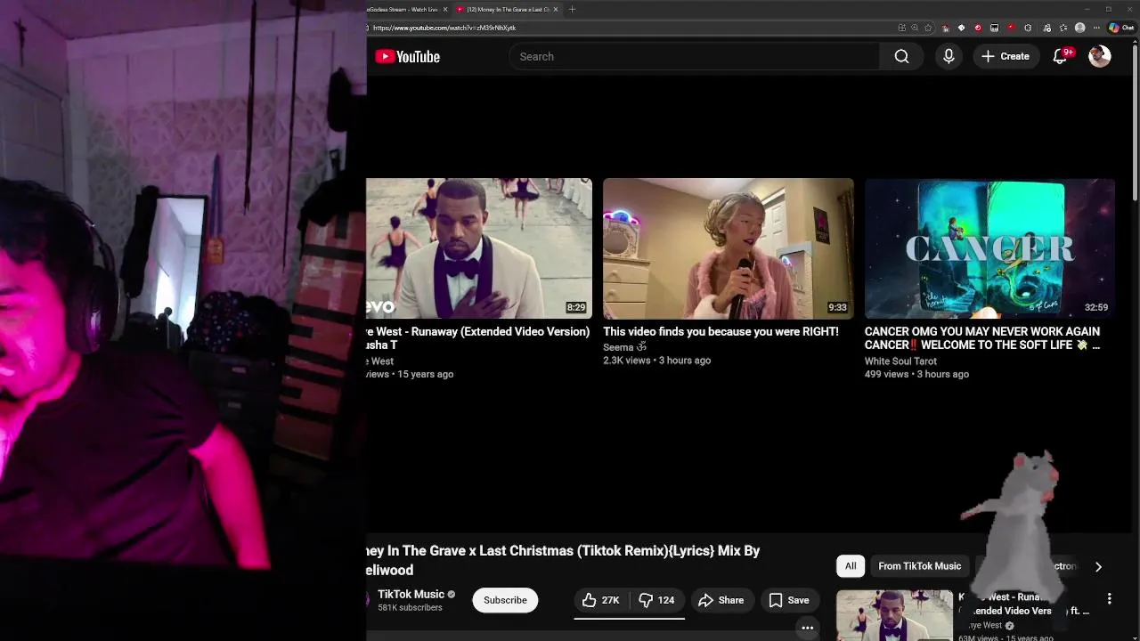The width and height of the screenshot is (1140, 641).
Task: Open Kanye West Runaway end-screen thumbnail
Action: (479, 248)
